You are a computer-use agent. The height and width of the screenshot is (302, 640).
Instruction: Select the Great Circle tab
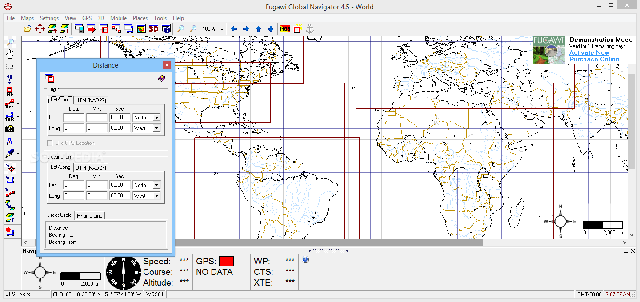click(60, 215)
